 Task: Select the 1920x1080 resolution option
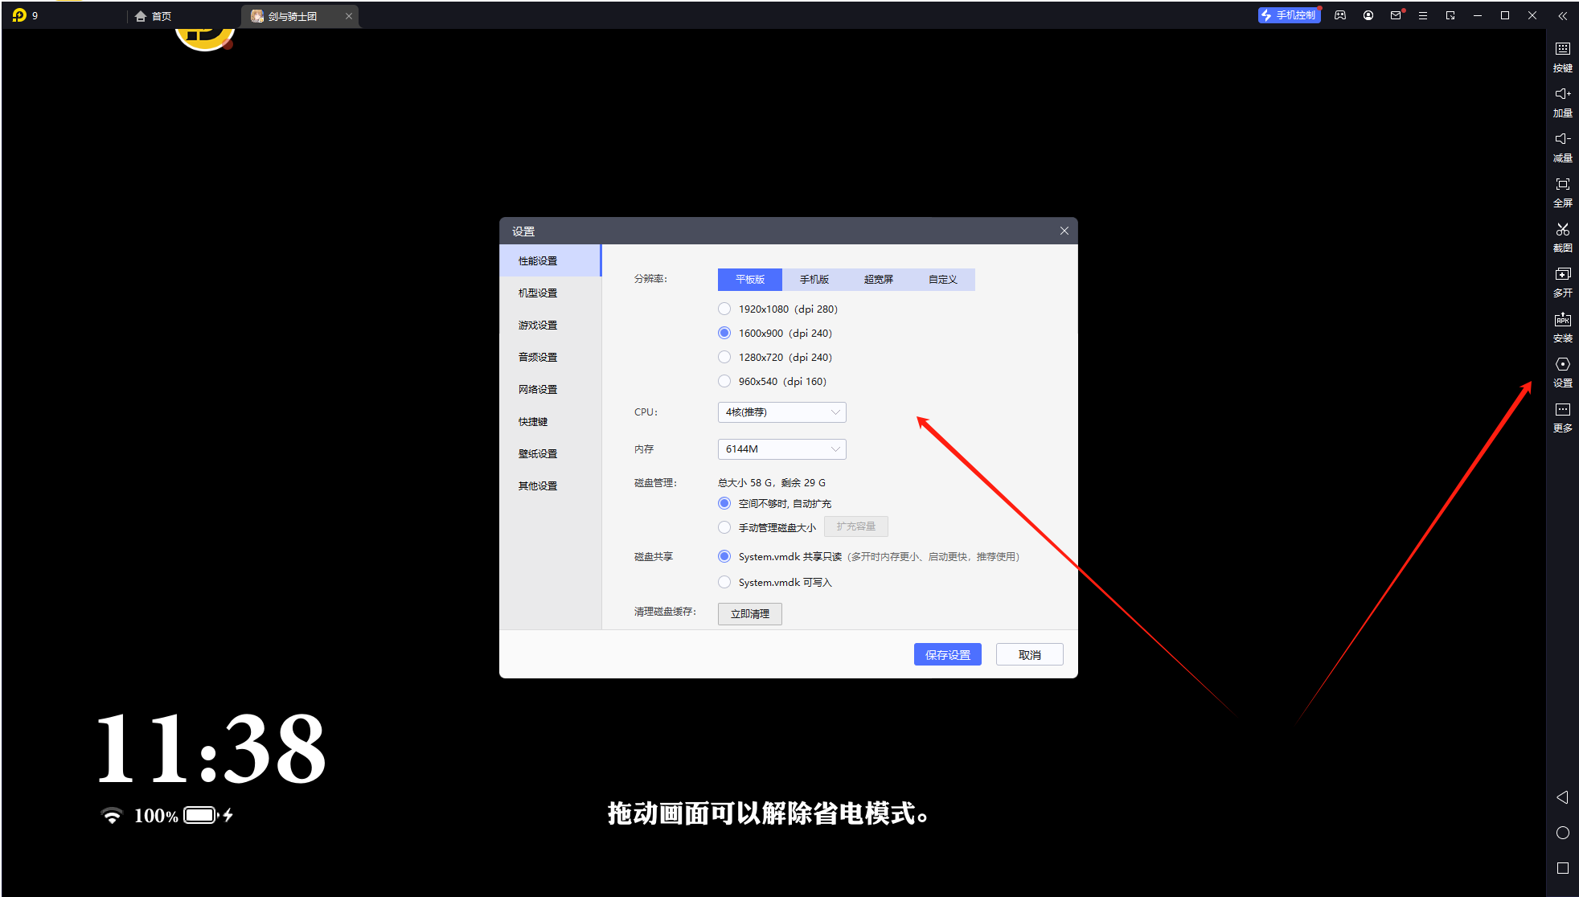(x=724, y=309)
